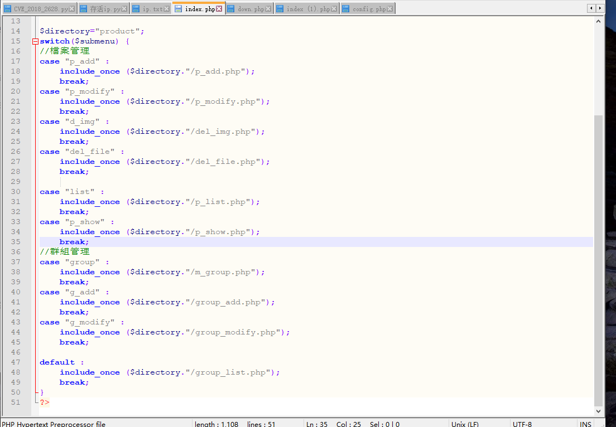The height and width of the screenshot is (427, 616).
Task: Click the "/p_add.php" include line
Action: click(157, 71)
